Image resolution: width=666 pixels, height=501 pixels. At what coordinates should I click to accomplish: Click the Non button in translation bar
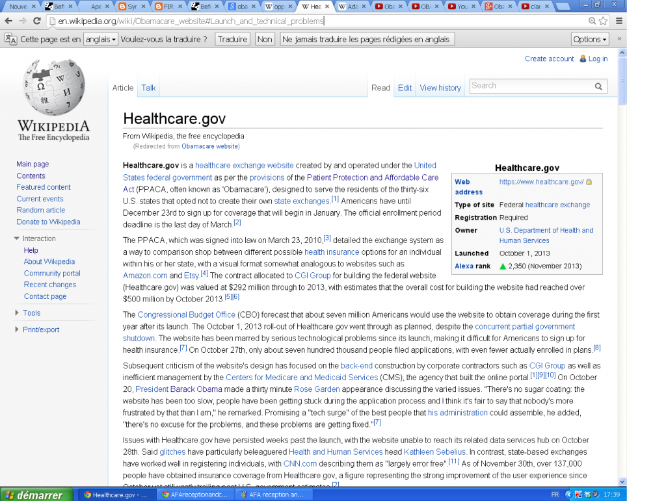(x=265, y=39)
